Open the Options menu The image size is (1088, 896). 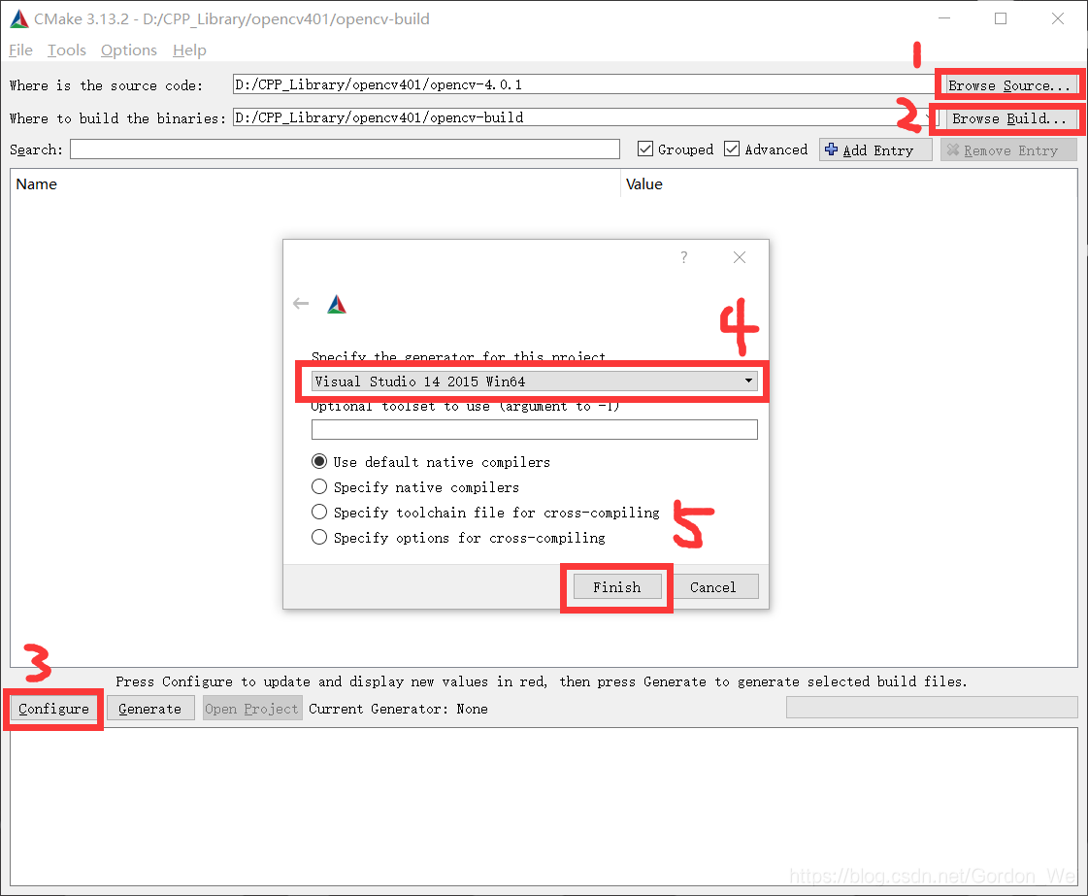coord(128,50)
